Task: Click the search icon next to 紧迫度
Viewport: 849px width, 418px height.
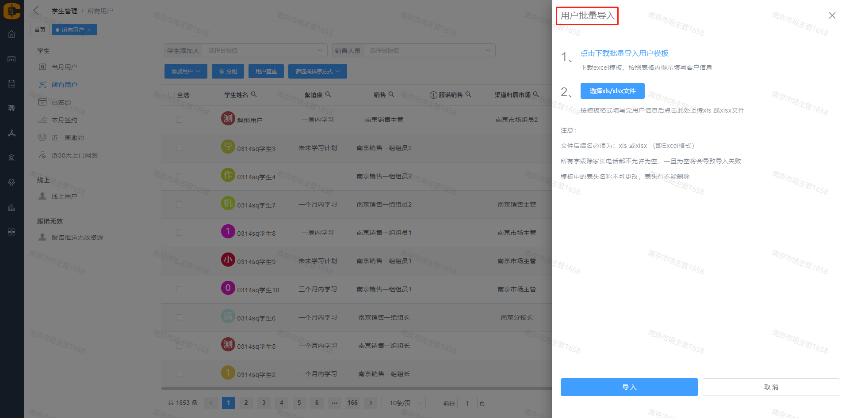Action: coord(328,94)
